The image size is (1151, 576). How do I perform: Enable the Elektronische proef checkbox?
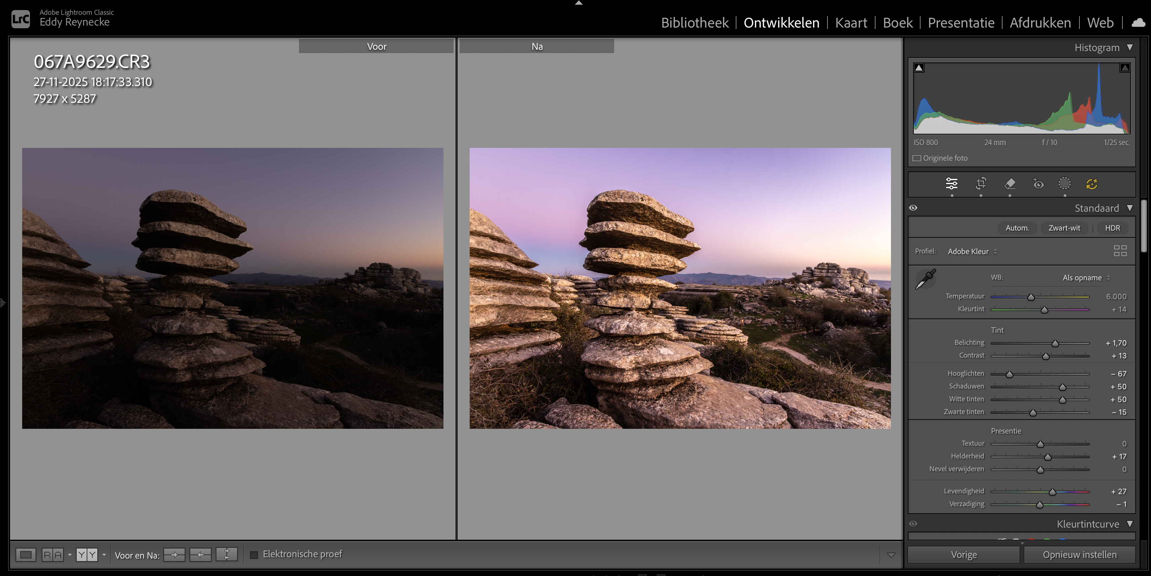pyautogui.click(x=254, y=555)
